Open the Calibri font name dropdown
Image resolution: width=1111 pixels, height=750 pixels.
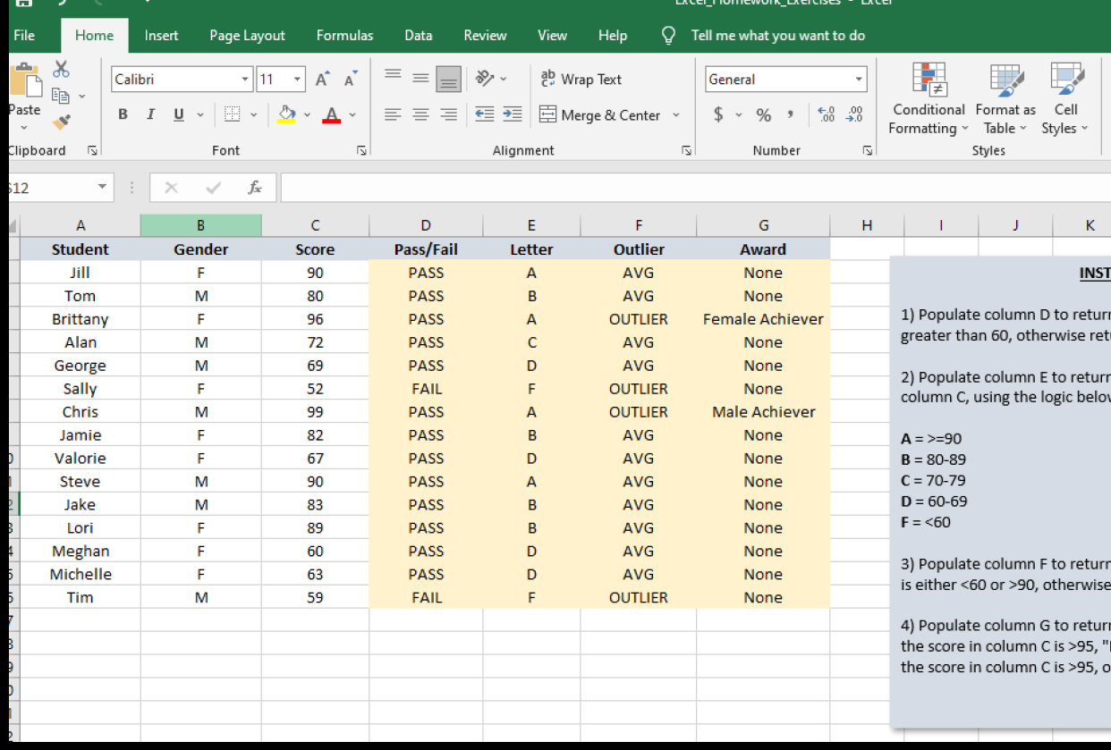[245, 80]
